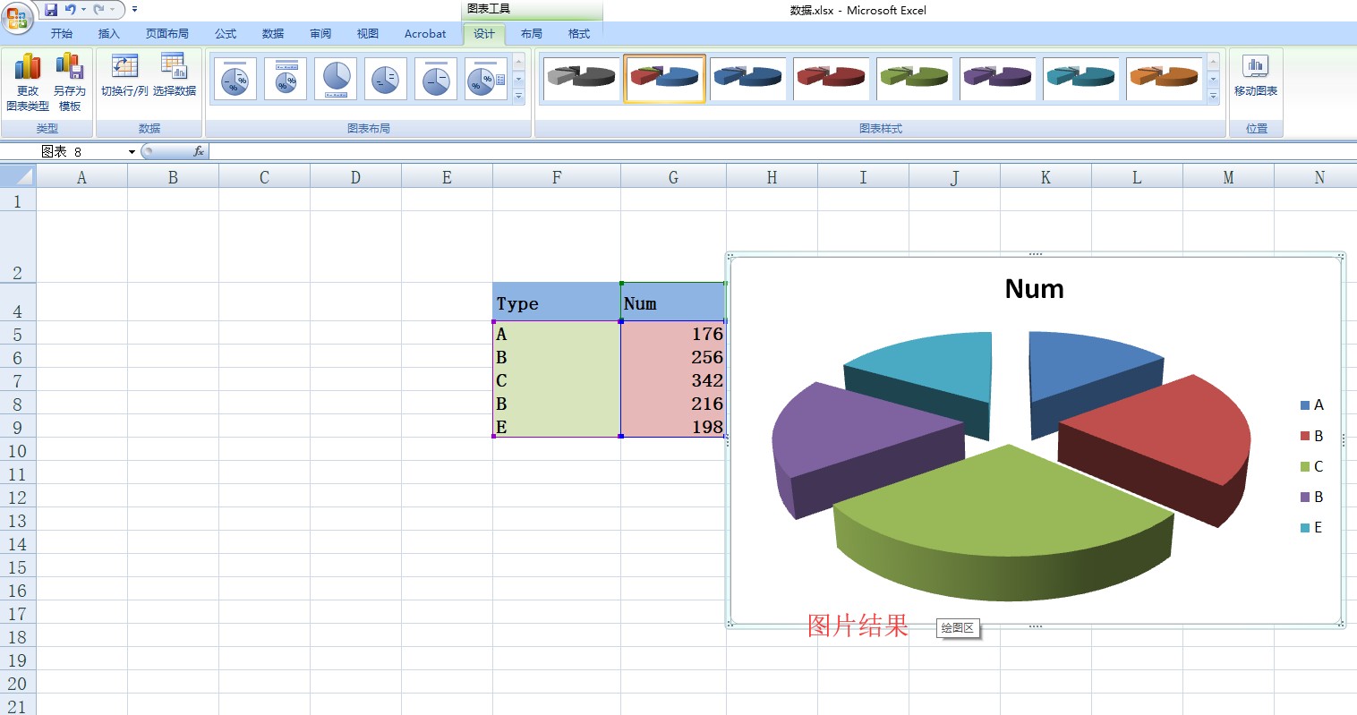Apply the purple pie chart style
The width and height of the screenshot is (1357, 715).
coord(997,79)
